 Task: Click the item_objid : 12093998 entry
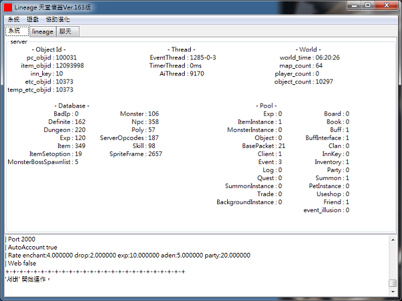(52, 66)
